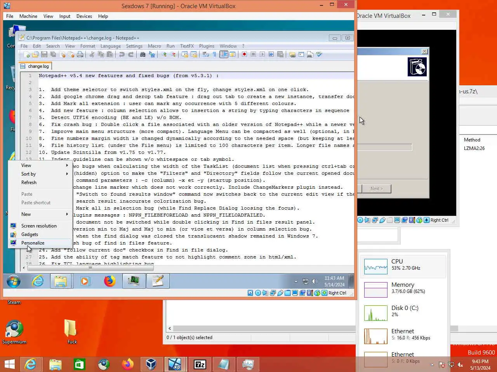Click the ABC spell check toolbar icon
497x372 pixels.
(319, 55)
